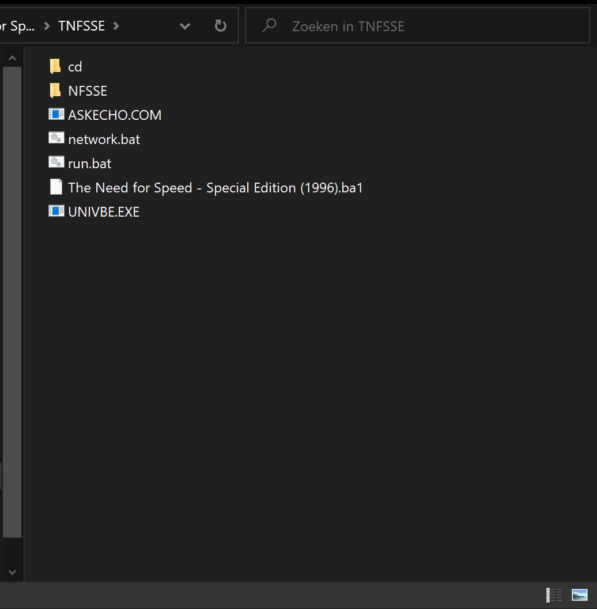Click the TNFSSE breadcrumb segment
Image resolution: width=597 pixels, height=609 pixels.
click(82, 26)
